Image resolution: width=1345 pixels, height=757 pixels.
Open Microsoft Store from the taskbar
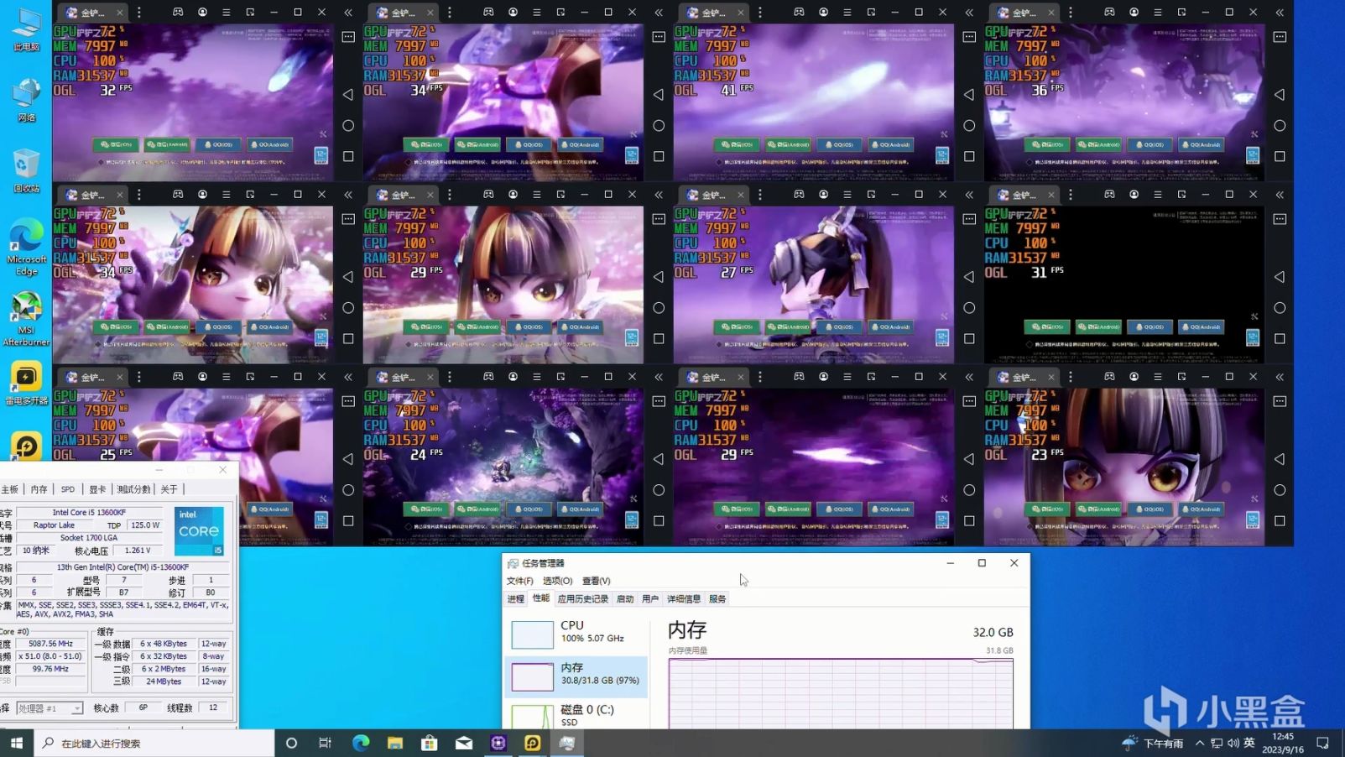click(429, 743)
